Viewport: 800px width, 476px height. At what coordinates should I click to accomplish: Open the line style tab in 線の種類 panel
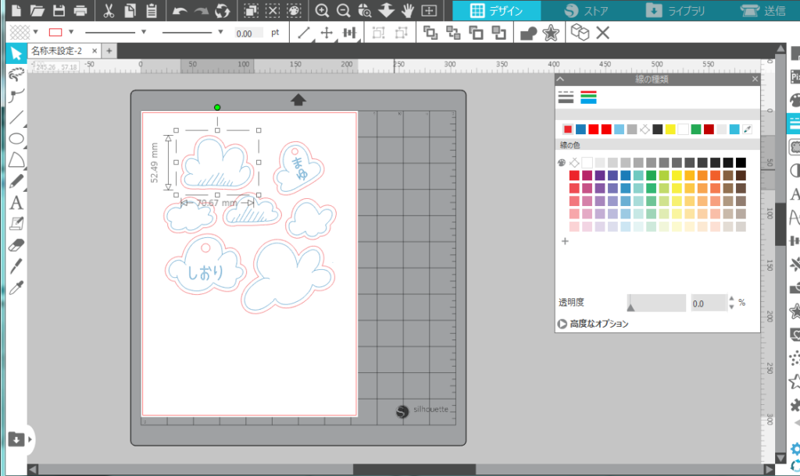click(x=566, y=97)
